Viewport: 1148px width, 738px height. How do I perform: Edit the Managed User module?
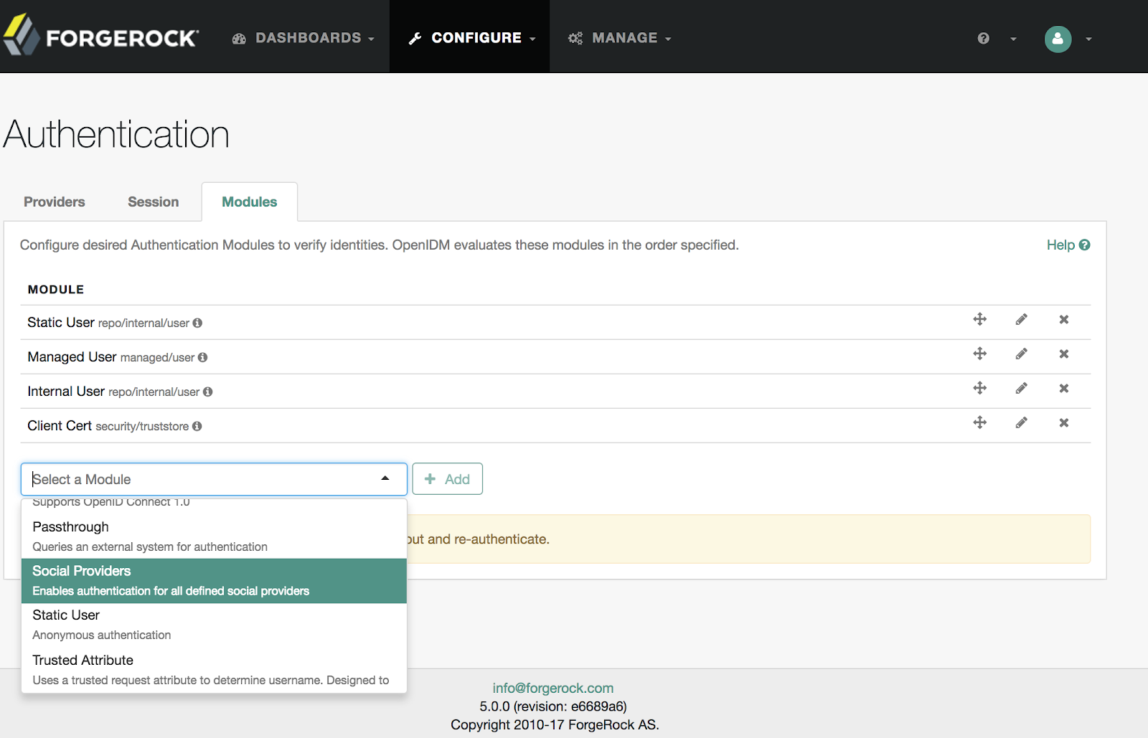[1022, 354]
